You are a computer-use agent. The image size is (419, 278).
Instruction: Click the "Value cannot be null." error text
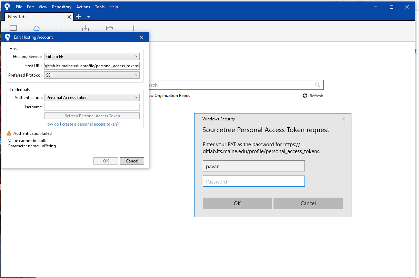point(27,141)
